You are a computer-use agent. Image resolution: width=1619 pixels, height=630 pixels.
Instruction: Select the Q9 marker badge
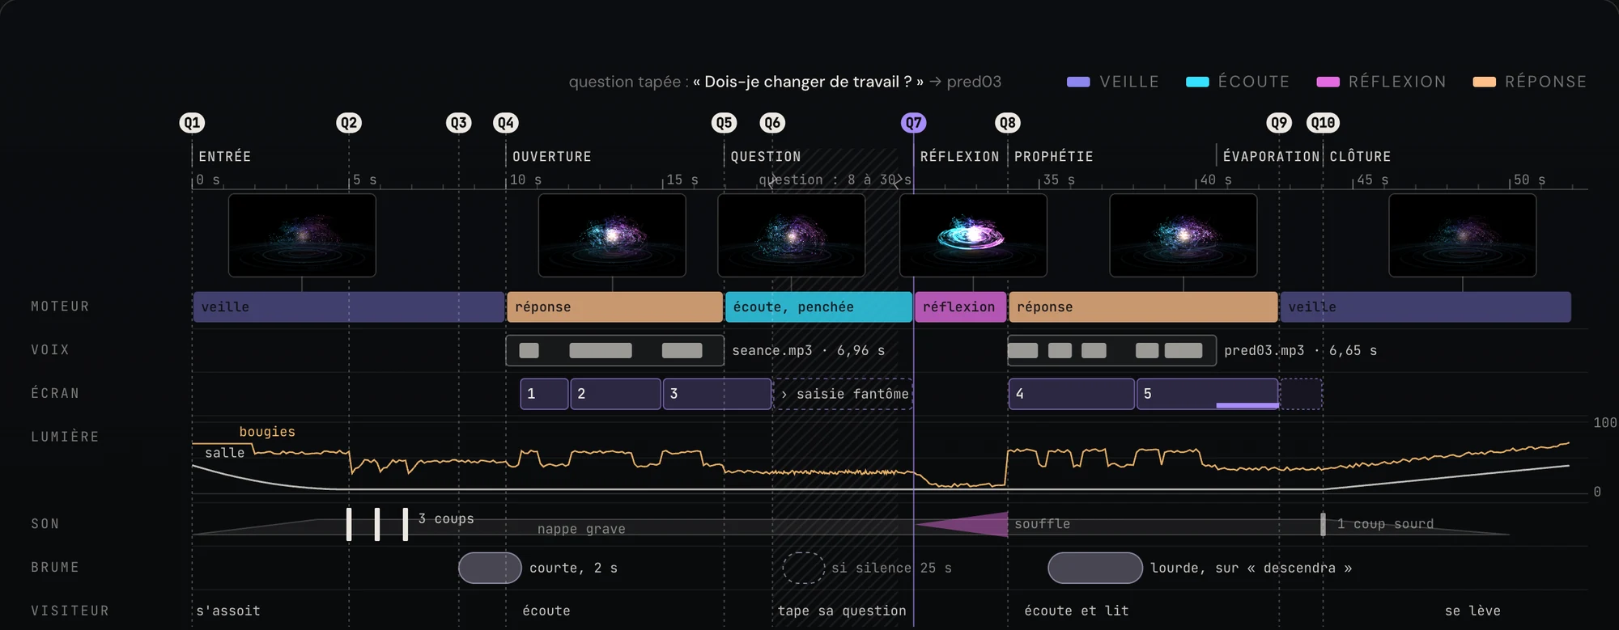click(x=1279, y=123)
